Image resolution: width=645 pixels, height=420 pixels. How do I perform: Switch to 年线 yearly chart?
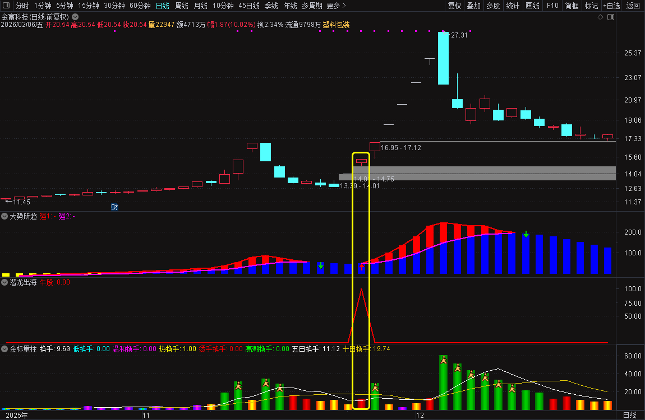290,6
